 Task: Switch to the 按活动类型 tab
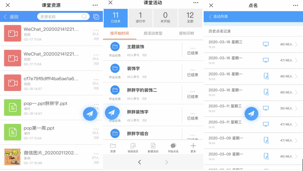(x=153, y=33)
